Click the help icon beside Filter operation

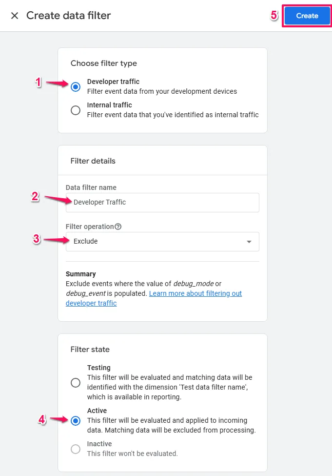(118, 227)
